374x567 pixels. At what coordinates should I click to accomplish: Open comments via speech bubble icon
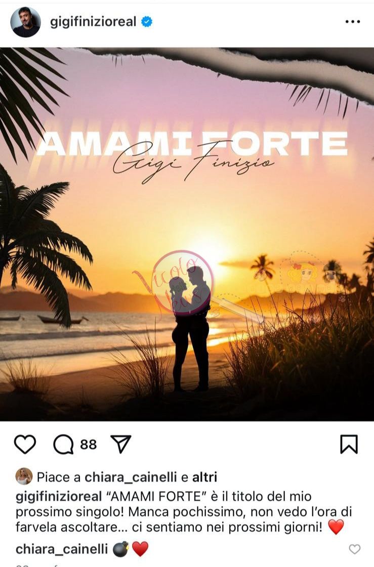coord(63,444)
